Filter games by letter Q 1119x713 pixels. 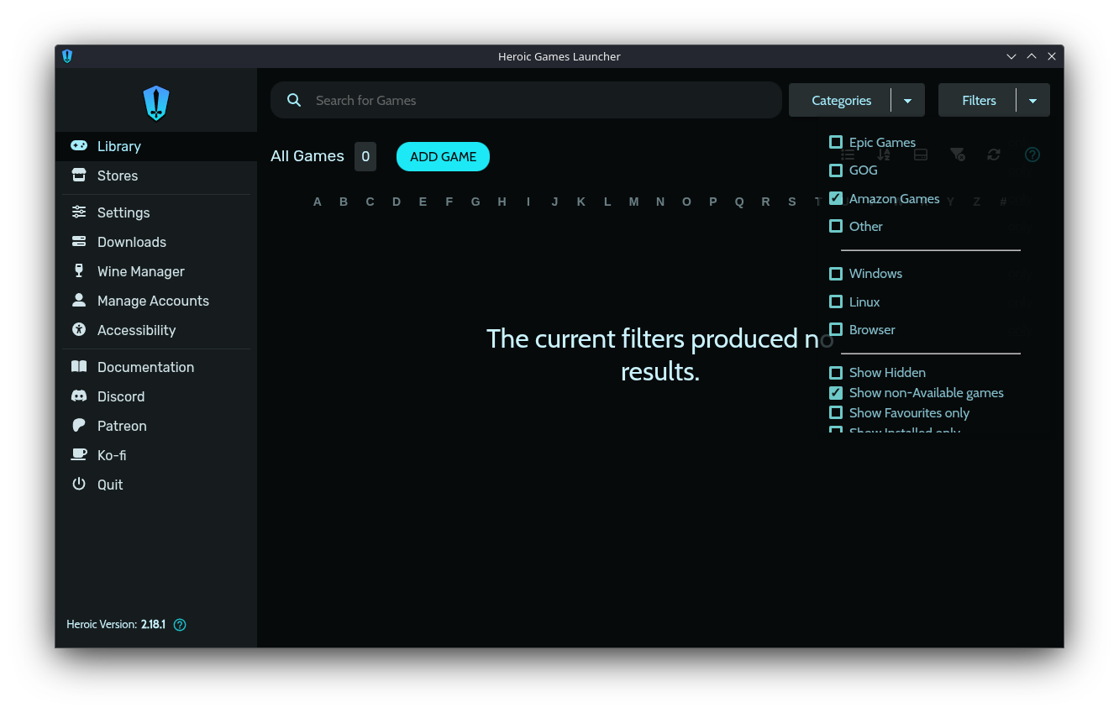coord(739,202)
